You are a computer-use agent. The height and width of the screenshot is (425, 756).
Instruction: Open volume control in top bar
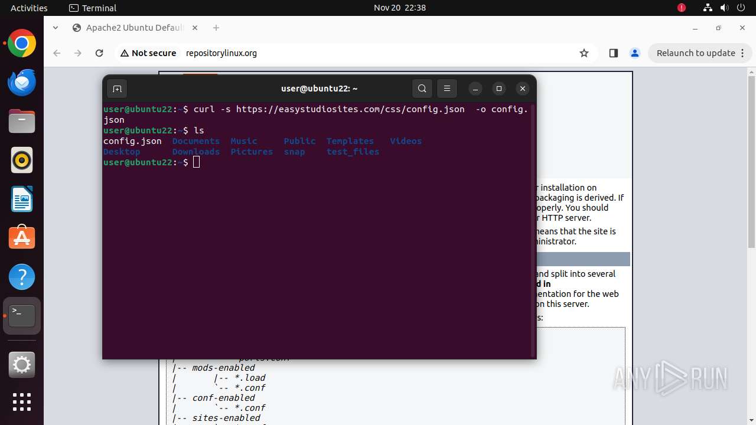pos(725,8)
